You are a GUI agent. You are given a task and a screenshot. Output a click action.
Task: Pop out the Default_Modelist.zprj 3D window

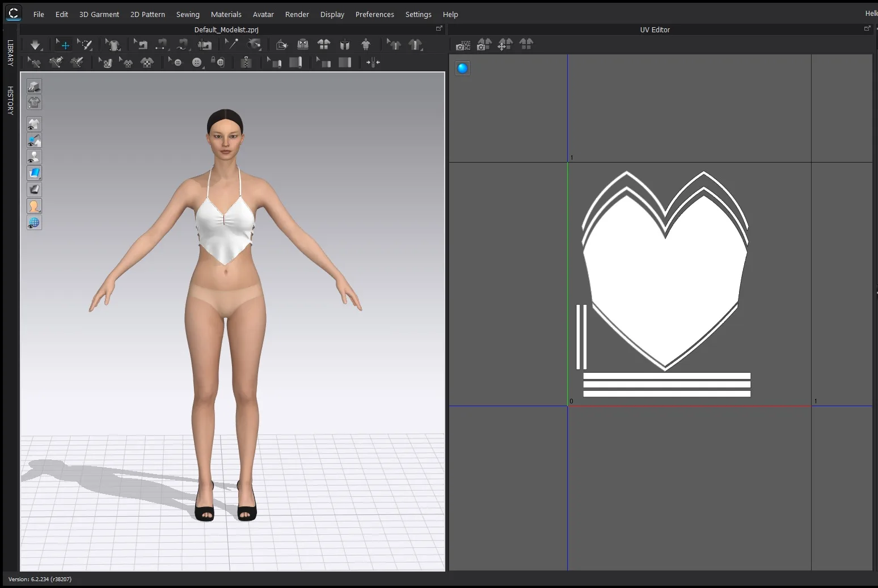point(438,28)
